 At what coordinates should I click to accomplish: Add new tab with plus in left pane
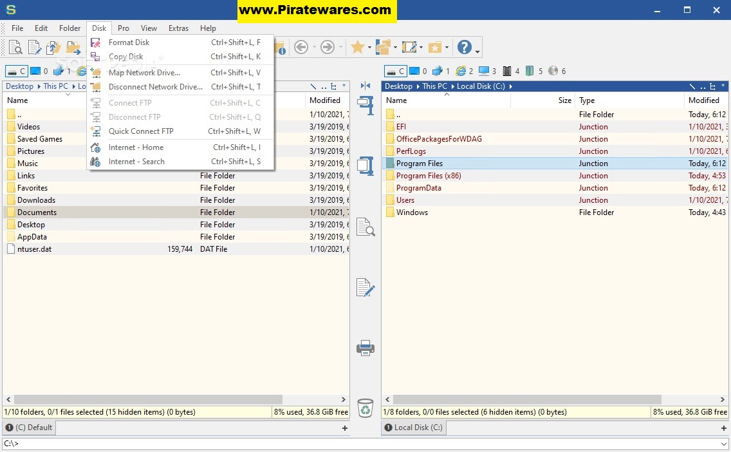pyautogui.click(x=345, y=428)
